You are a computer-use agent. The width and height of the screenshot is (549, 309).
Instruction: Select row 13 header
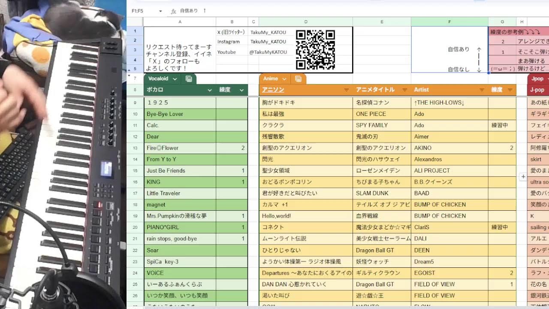(x=135, y=148)
